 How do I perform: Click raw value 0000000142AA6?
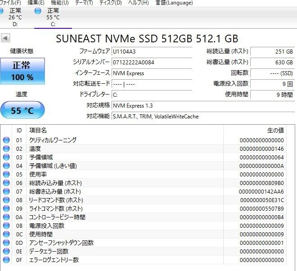coord(261,192)
